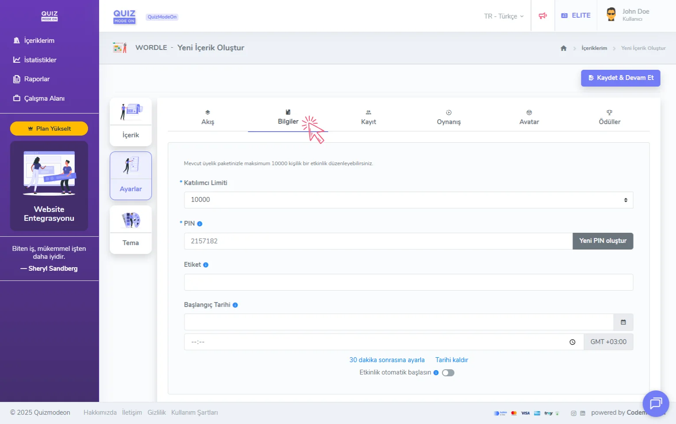Toggle Etkinlik otomatik başlasın switch
Viewport: 676px width, 424px height.
448,373
